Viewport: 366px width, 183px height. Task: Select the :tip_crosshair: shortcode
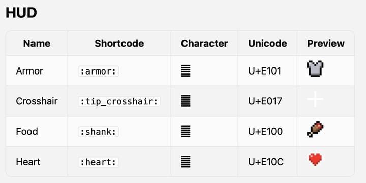point(119,101)
